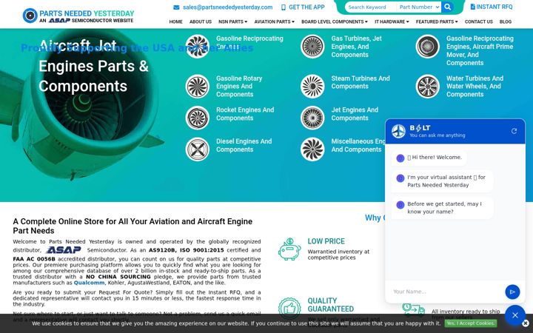The image size is (533, 333).
Task: Refresh the Bolt chat conversation
Action: 514,131
